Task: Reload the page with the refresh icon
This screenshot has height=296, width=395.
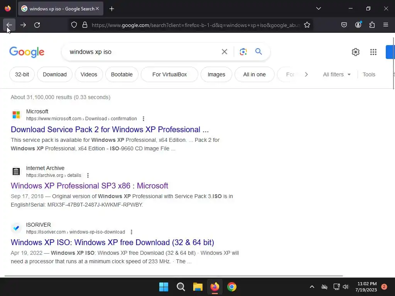Action: click(37, 25)
